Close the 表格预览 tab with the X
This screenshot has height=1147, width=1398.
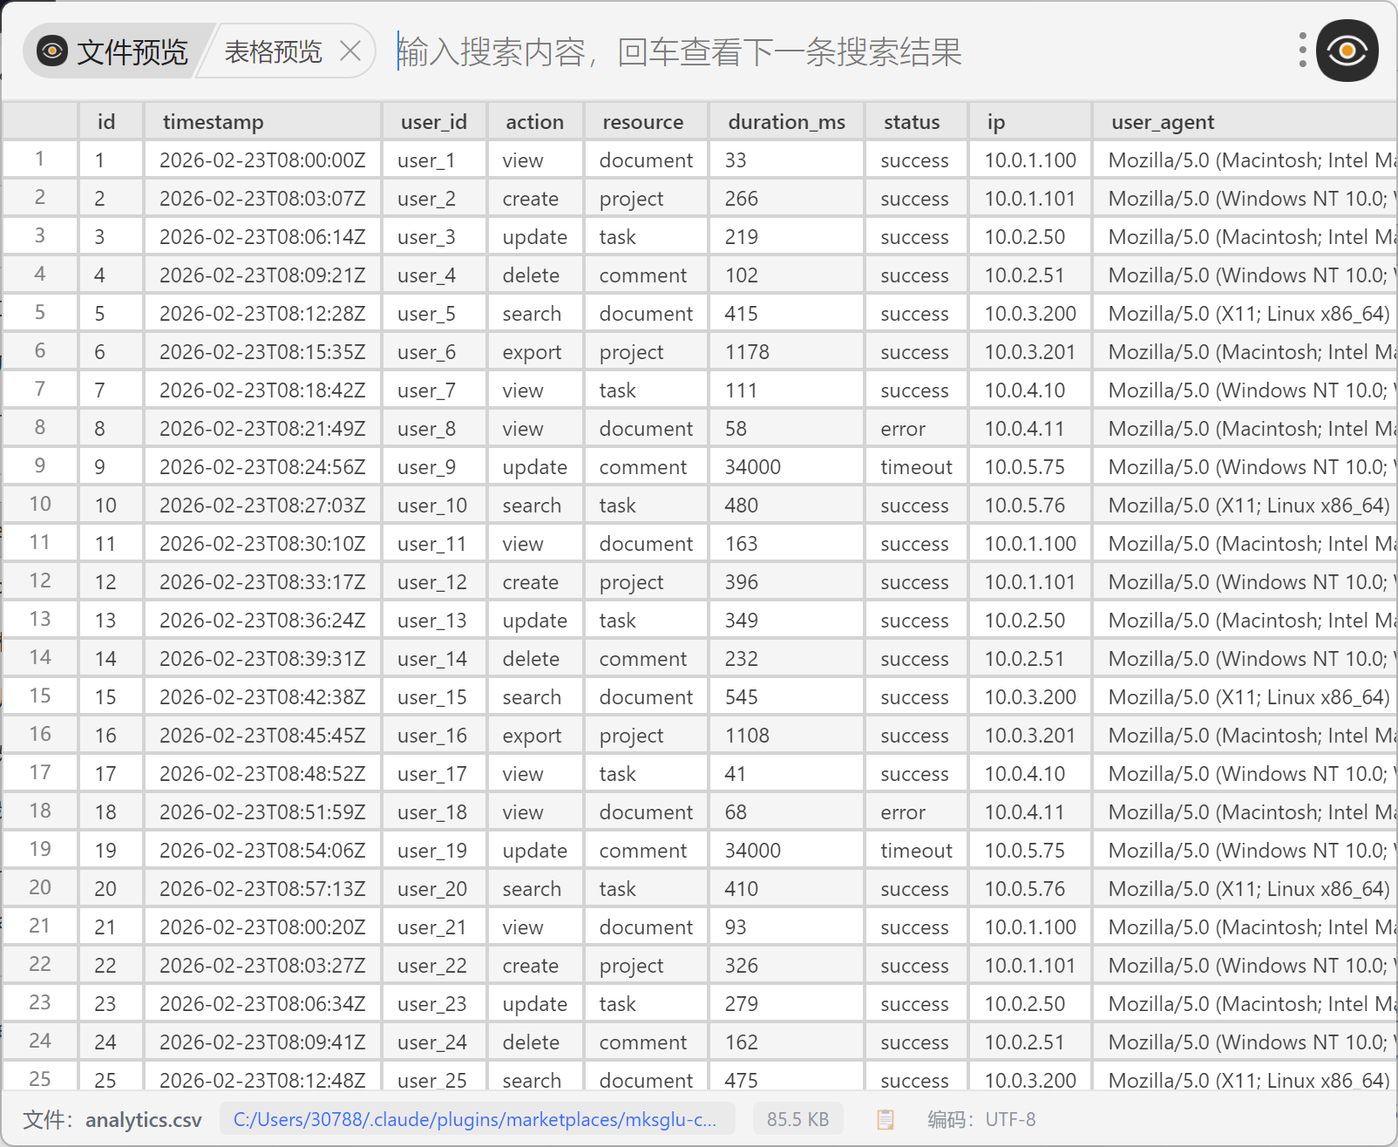[350, 51]
